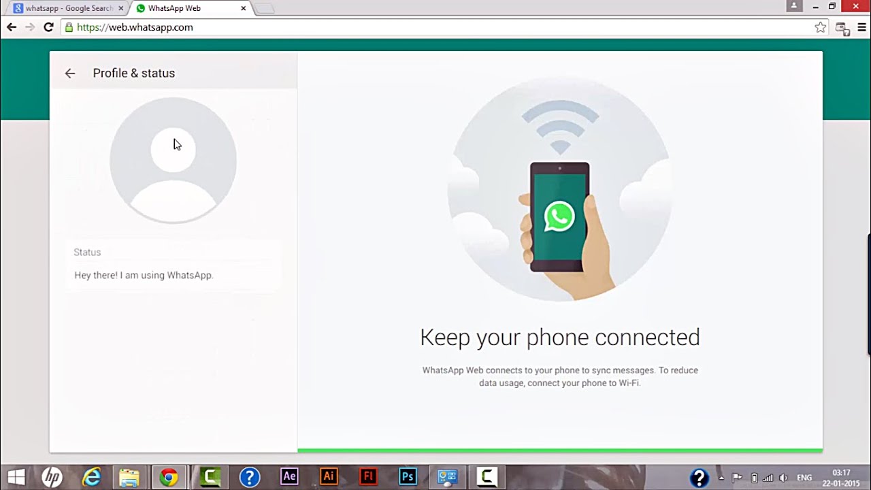871x490 pixels.
Task: Open a new browser tab
Action: pyautogui.click(x=265, y=9)
